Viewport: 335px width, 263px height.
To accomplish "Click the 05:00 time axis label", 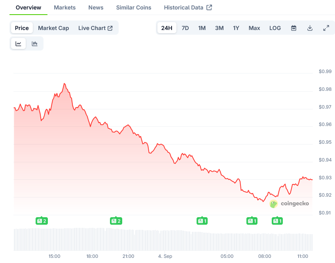I will [227, 256].
